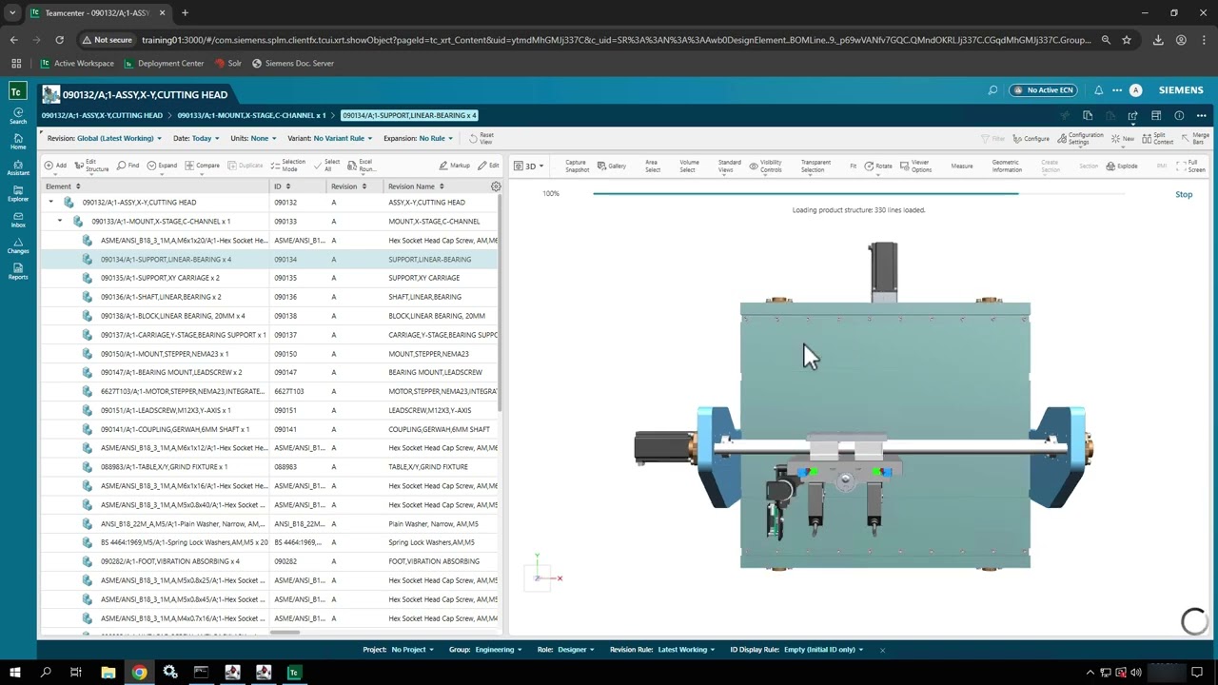Click the Edit Structure button
Viewport: 1218px width, 685px height.
point(91,166)
